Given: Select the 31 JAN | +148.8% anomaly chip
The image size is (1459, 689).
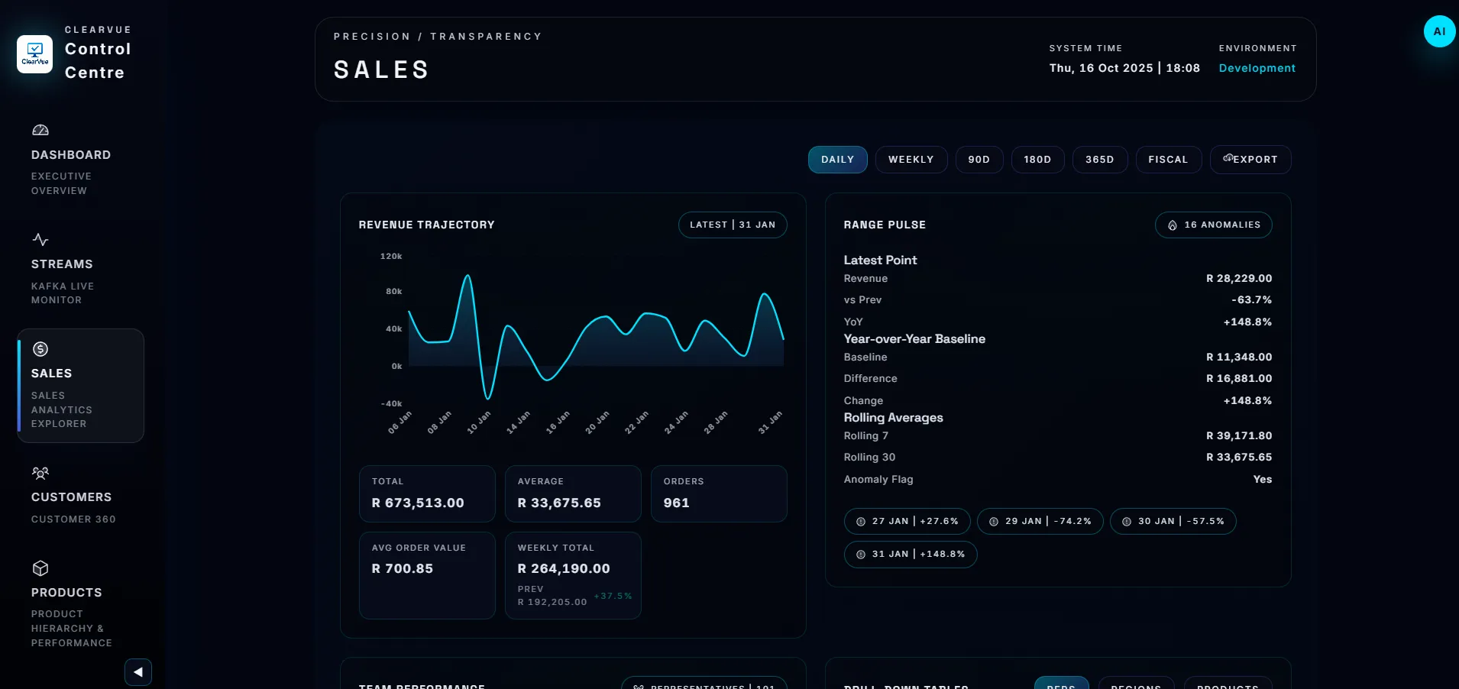Looking at the screenshot, I should point(911,554).
